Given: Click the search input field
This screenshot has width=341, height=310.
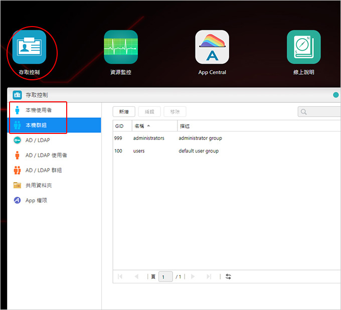Looking at the screenshot, I should click(319, 111).
